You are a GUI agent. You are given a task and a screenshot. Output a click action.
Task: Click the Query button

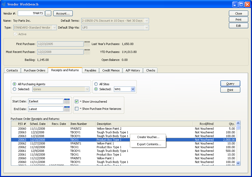230,84
